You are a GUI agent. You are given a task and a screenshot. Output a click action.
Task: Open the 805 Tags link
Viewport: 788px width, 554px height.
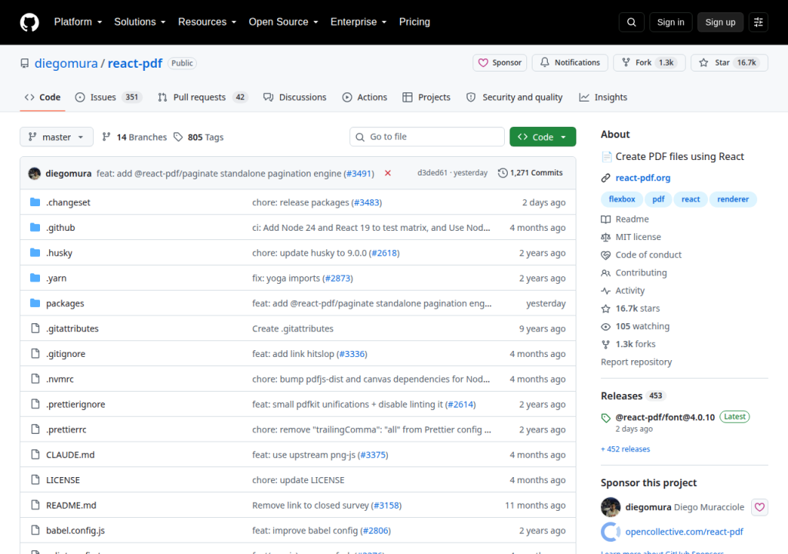[x=199, y=137]
